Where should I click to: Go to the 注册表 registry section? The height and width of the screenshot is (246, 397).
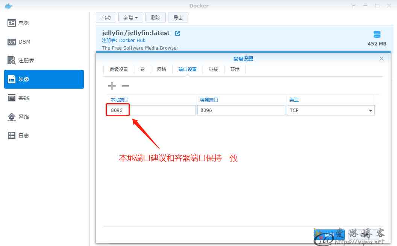(44, 60)
